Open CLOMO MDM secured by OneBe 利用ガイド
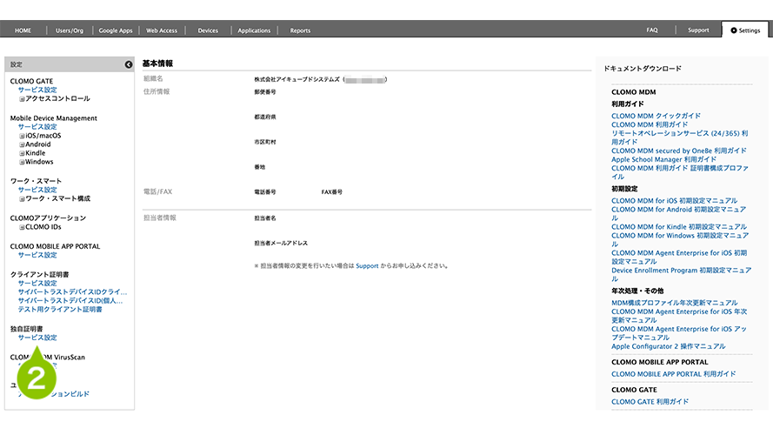Screen dimensions: 773x435 pos(679,151)
